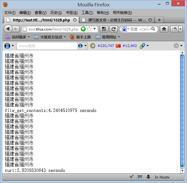
Task: Click scrollbar up arrow
Action: tap(182, 52)
